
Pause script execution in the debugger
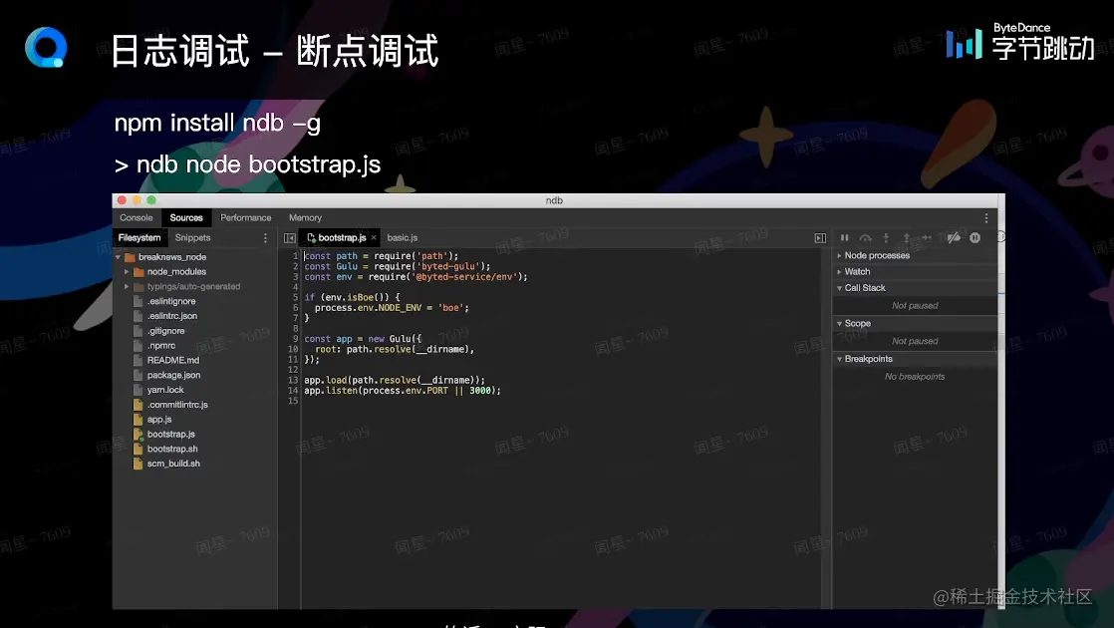pyautogui.click(x=845, y=238)
